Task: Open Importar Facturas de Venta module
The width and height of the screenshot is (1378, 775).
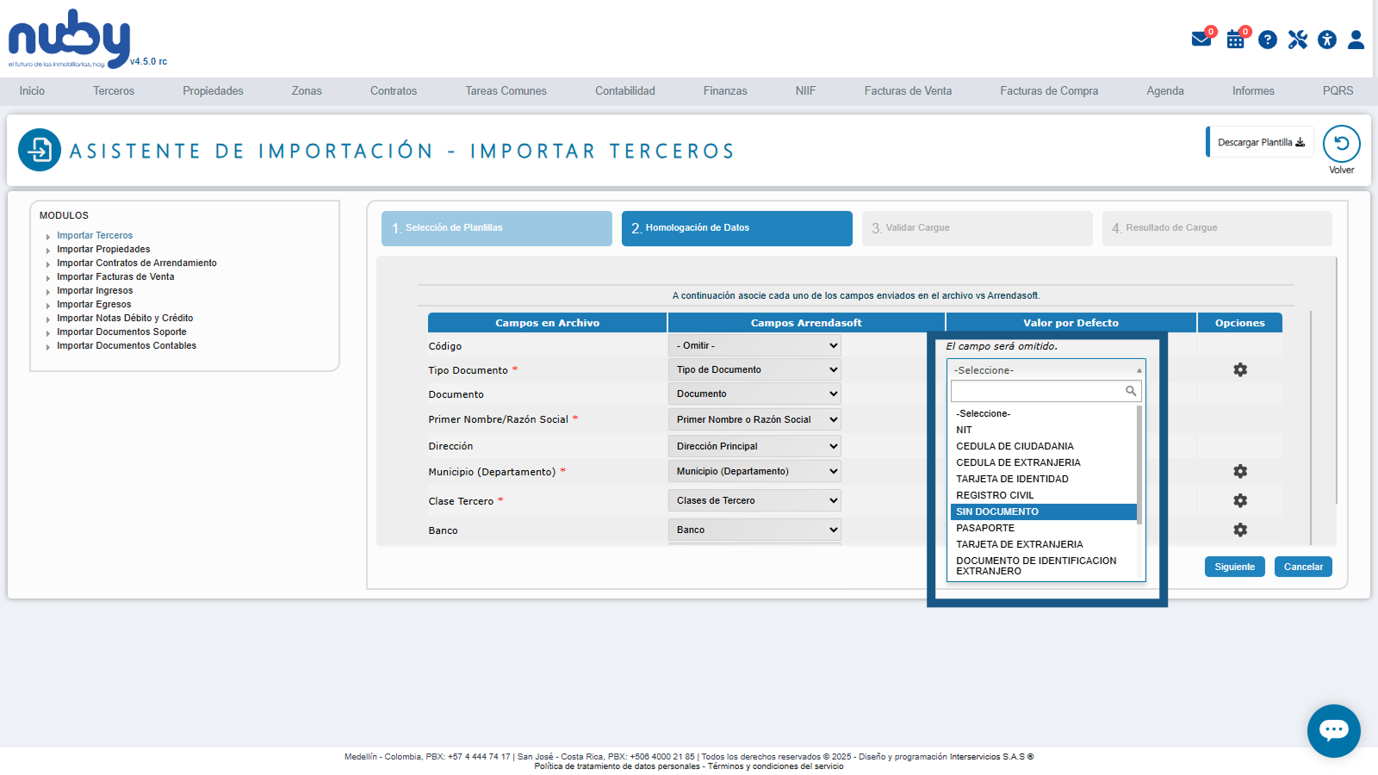Action: pos(115,276)
